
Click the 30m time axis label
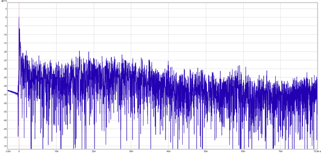click(x=131, y=151)
